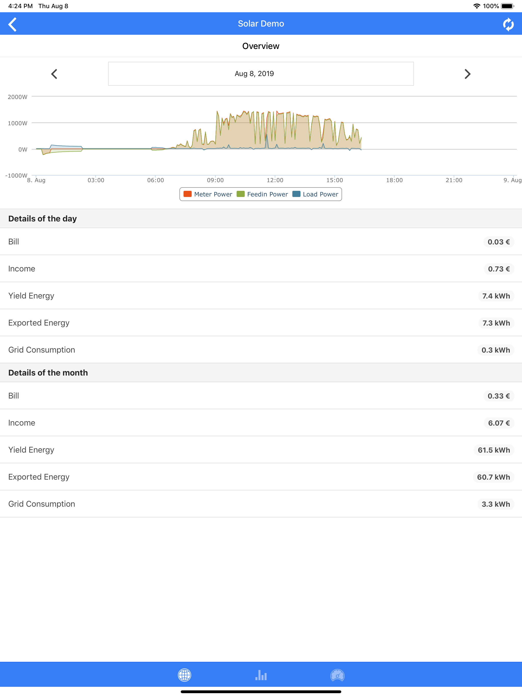This screenshot has width=522, height=697.
Task: Toggle Meter Power series in legend
Action: [x=208, y=194]
